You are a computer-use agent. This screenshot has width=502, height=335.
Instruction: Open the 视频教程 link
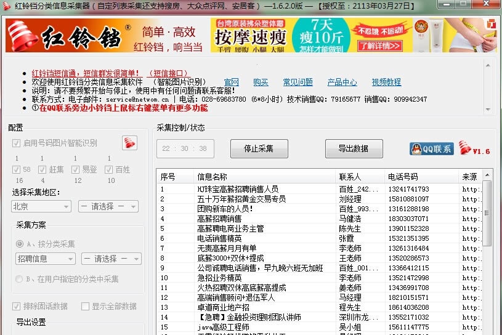(386, 83)
